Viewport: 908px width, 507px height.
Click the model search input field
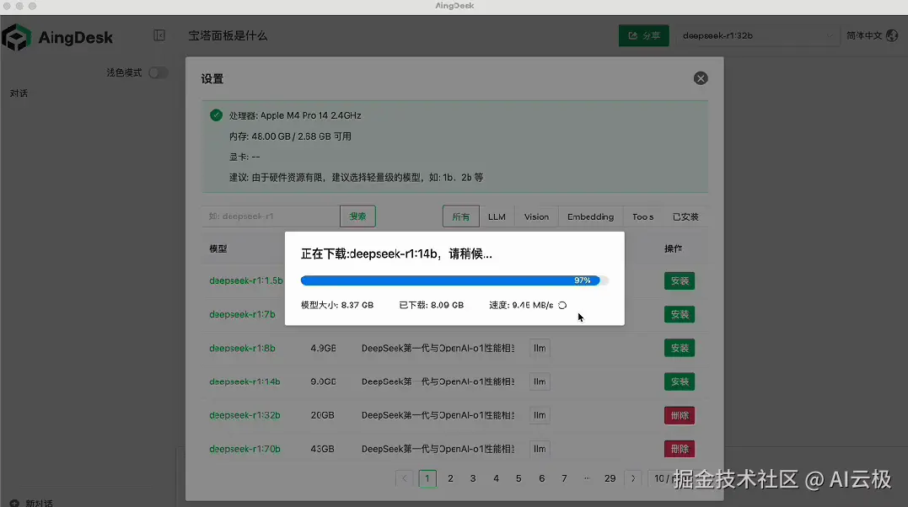(x=271, y=216)
